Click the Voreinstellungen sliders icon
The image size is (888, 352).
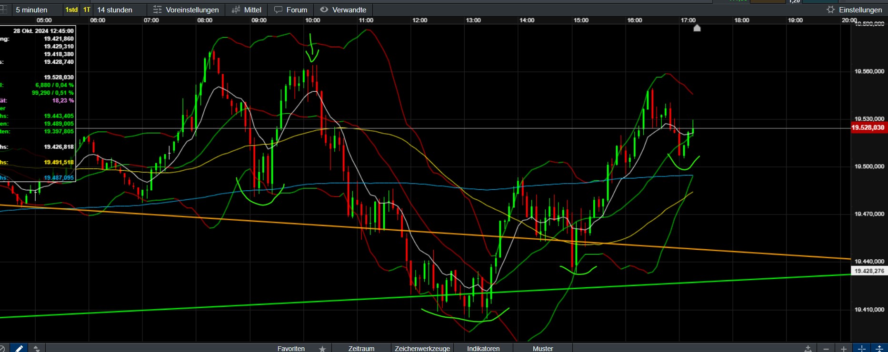click(158, 10)
